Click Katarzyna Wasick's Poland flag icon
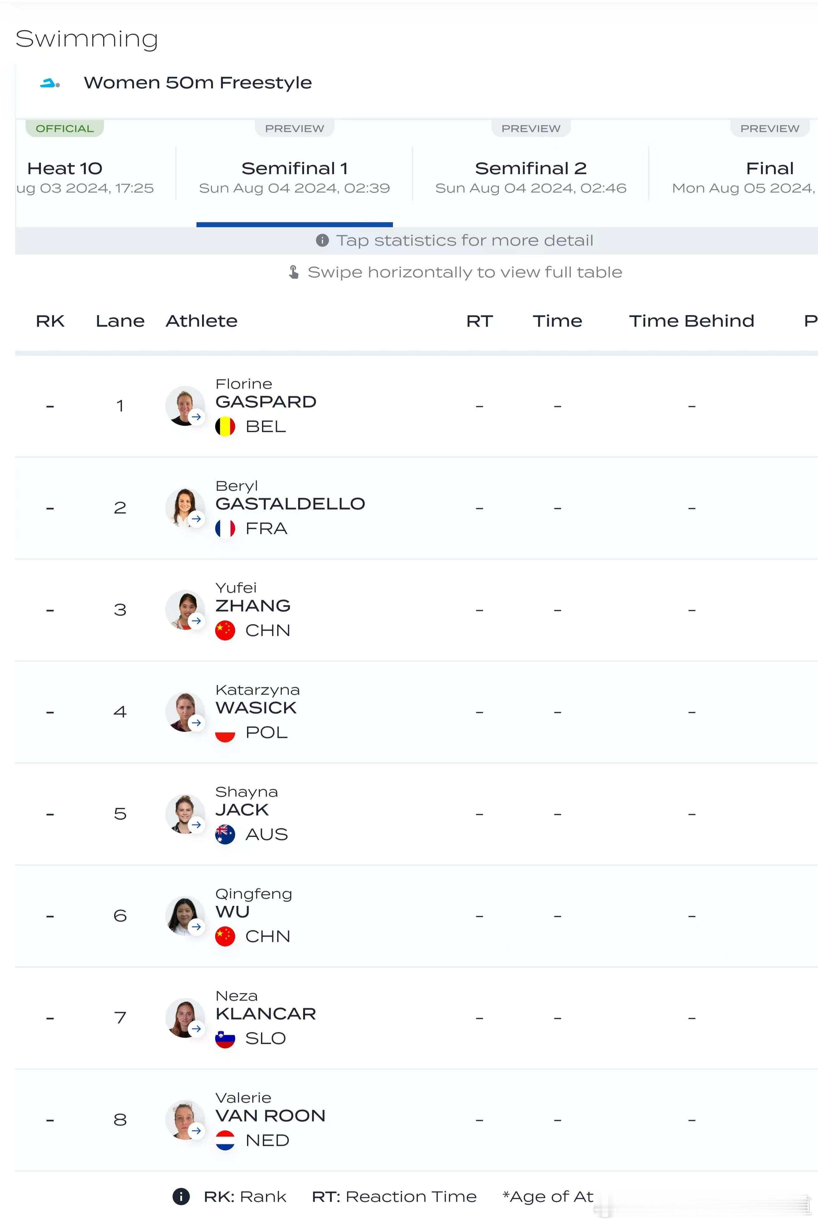This screenshot has height=1226, width=818. 225,733
